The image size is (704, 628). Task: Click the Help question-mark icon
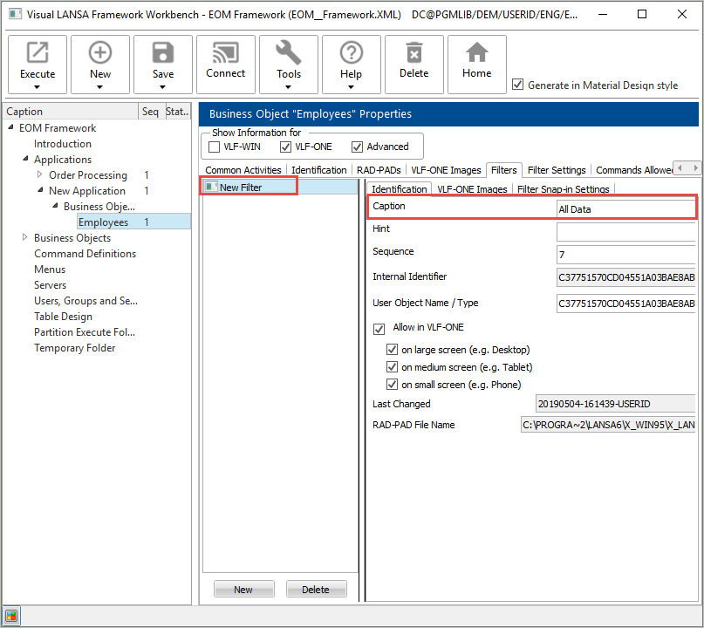pyautogui.click(x=351, y=52)
